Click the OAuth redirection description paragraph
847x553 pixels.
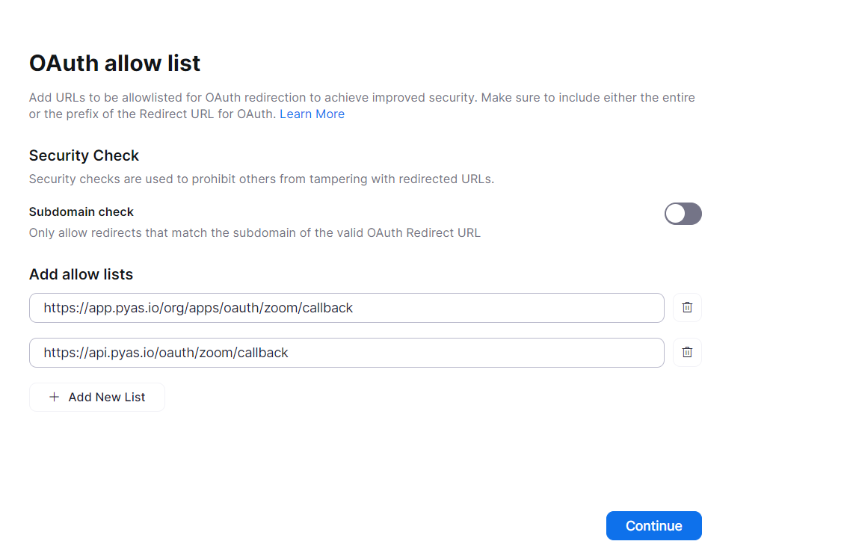(362, 98)
